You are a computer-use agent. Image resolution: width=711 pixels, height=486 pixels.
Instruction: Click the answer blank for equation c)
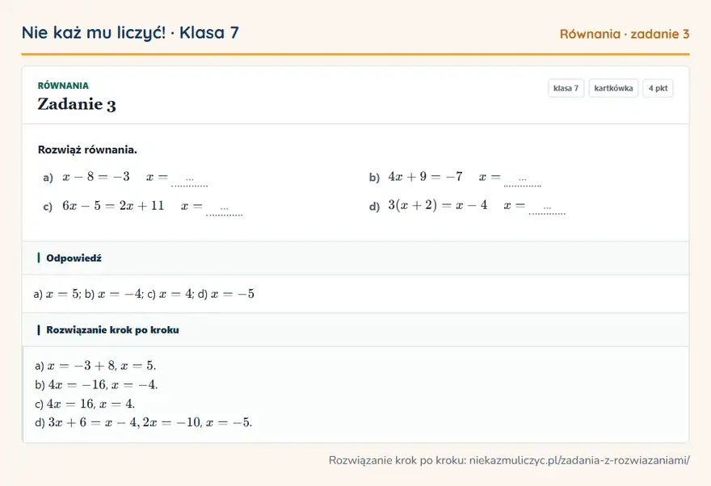coord(225,209)
